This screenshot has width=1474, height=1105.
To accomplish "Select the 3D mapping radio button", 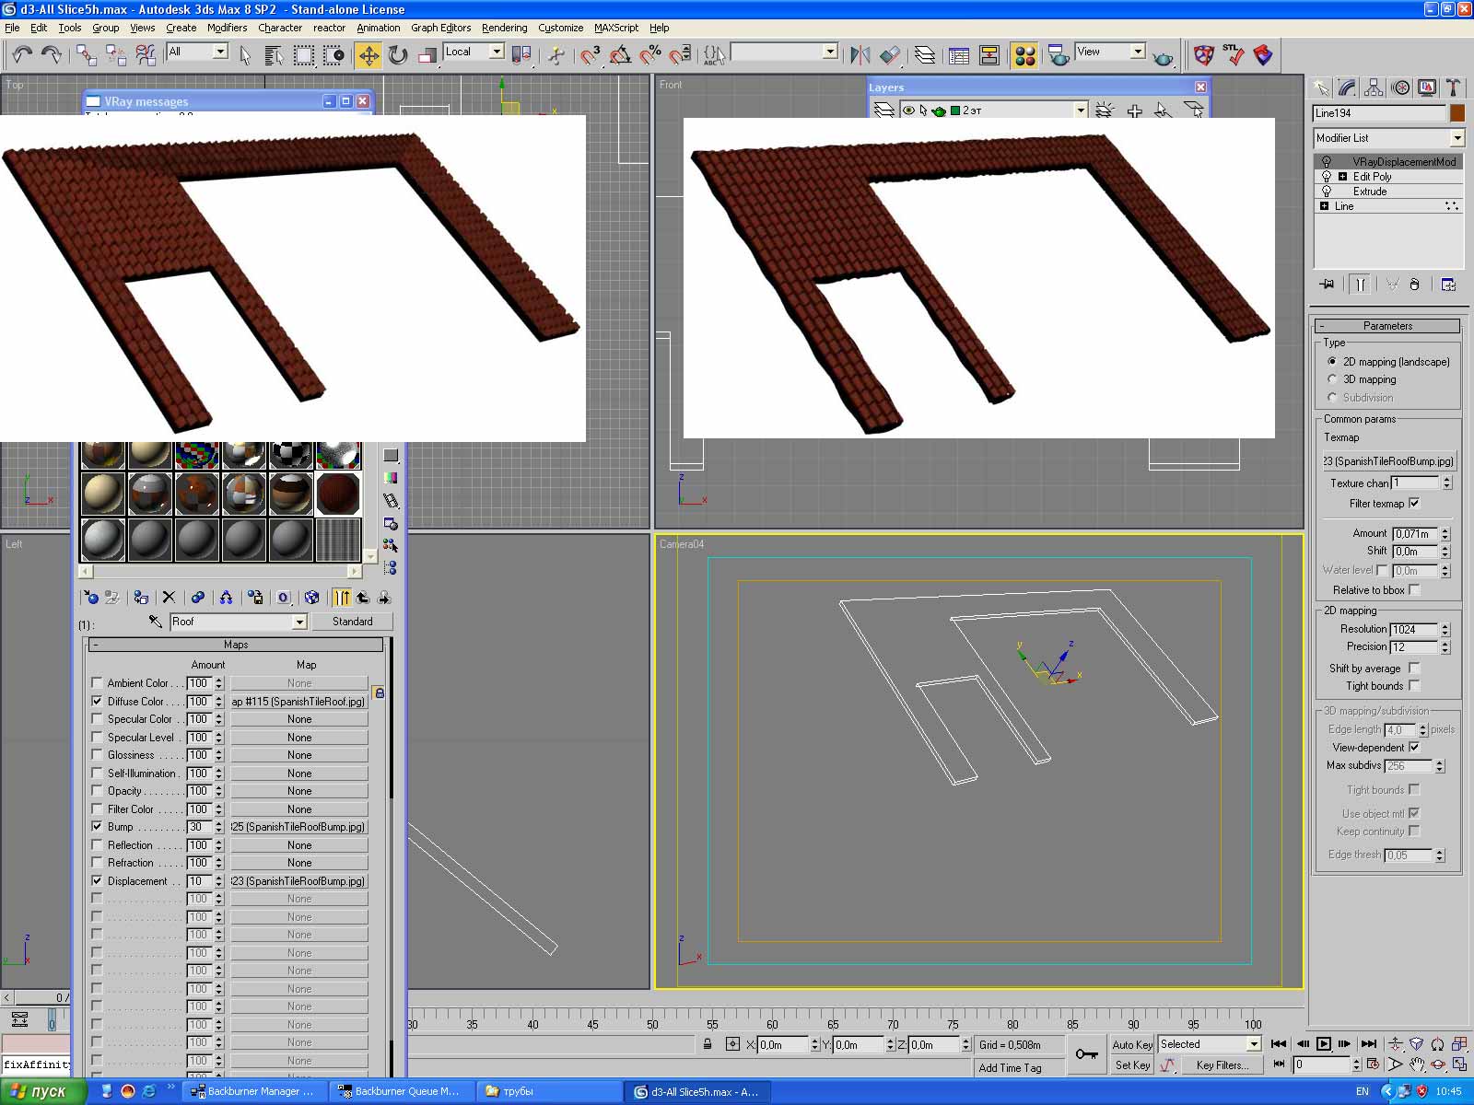I will click(x=1332, y=379).
